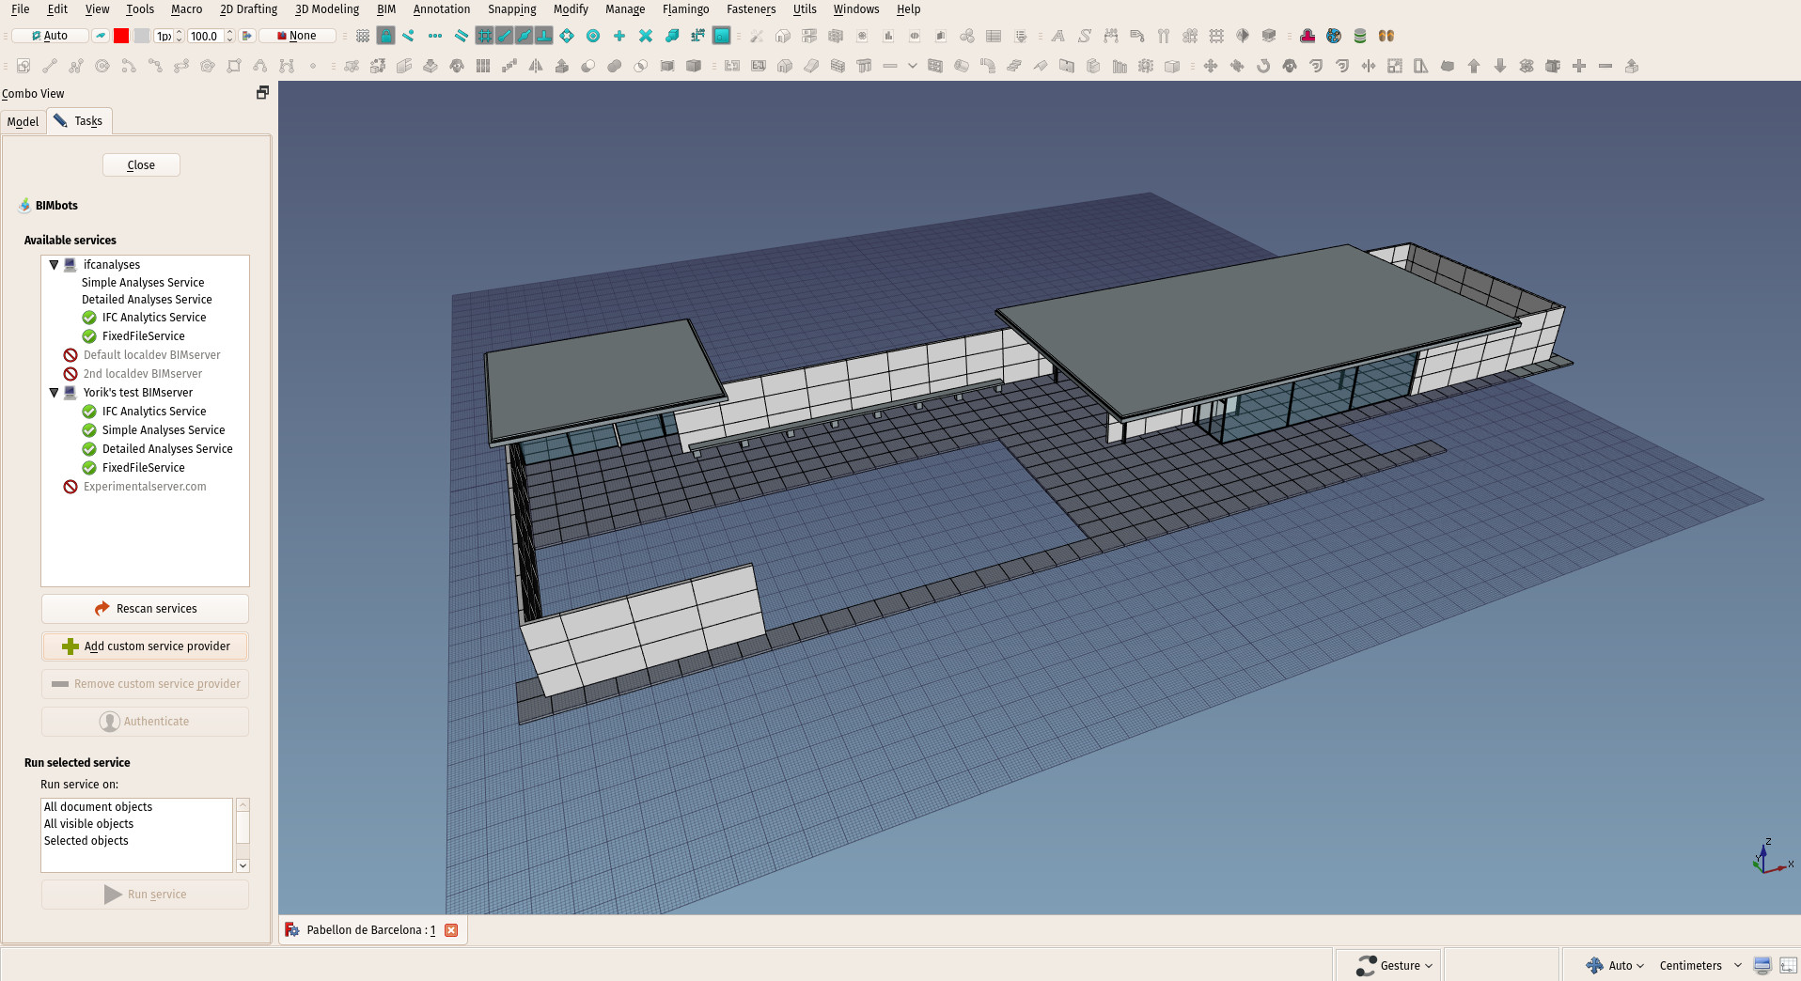Click the snap dimensions icon

pyautogui.click(x=697, y=36)
